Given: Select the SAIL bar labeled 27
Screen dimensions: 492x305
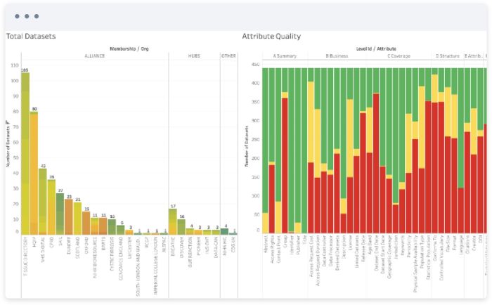Looking at the screenshot, I should click(60, 214).
